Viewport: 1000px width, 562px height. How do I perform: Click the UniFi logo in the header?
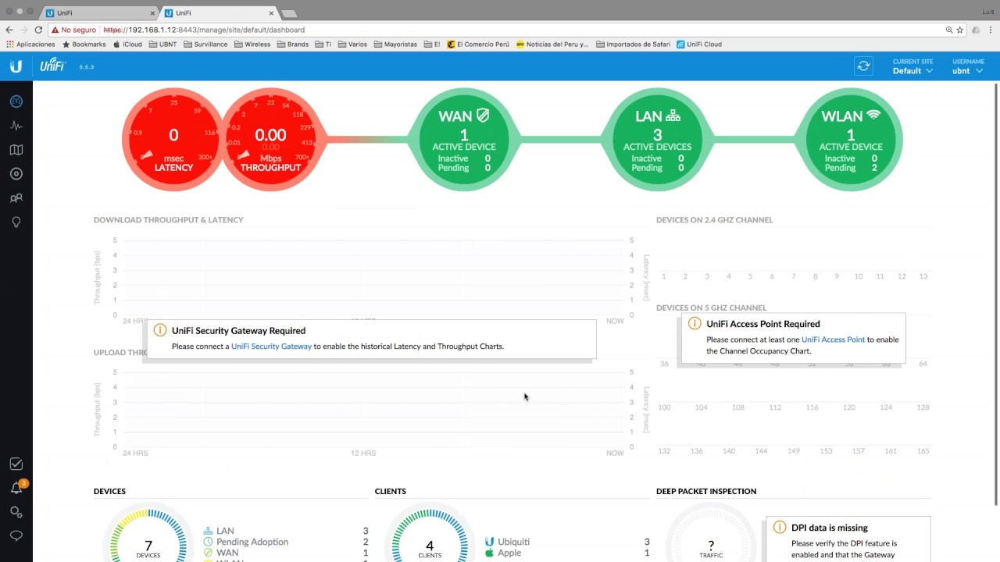click(x=53, y=66)
